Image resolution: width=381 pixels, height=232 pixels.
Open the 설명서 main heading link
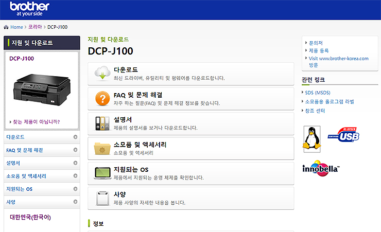point(123,120)
